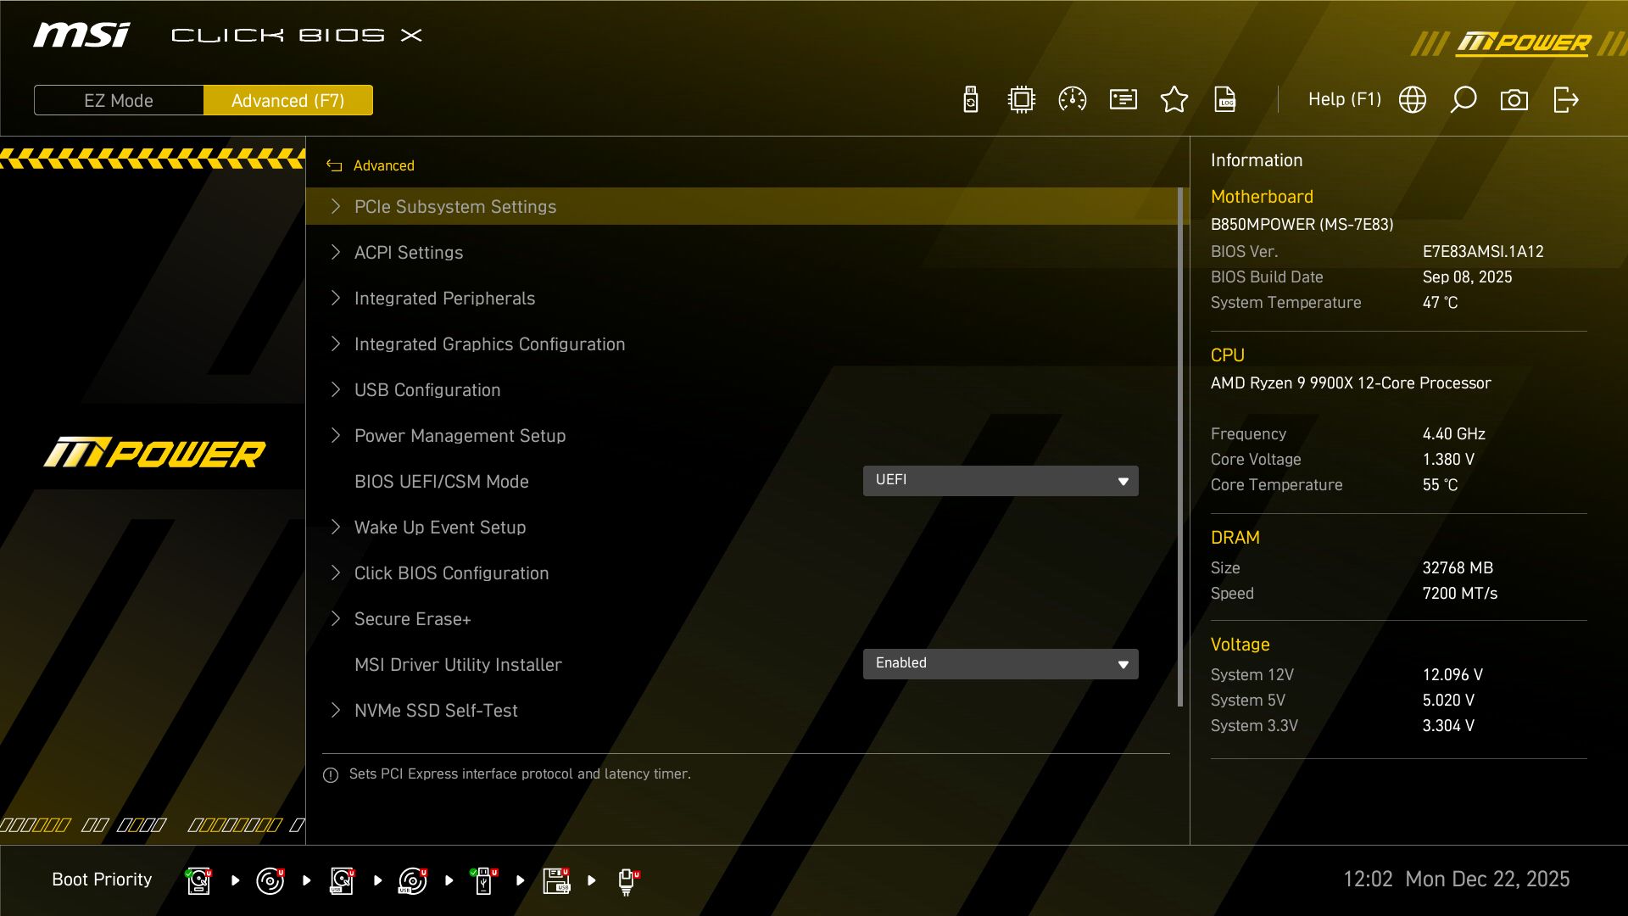
Task: Open the favorites star panel
Action: tap(1174, 99)
